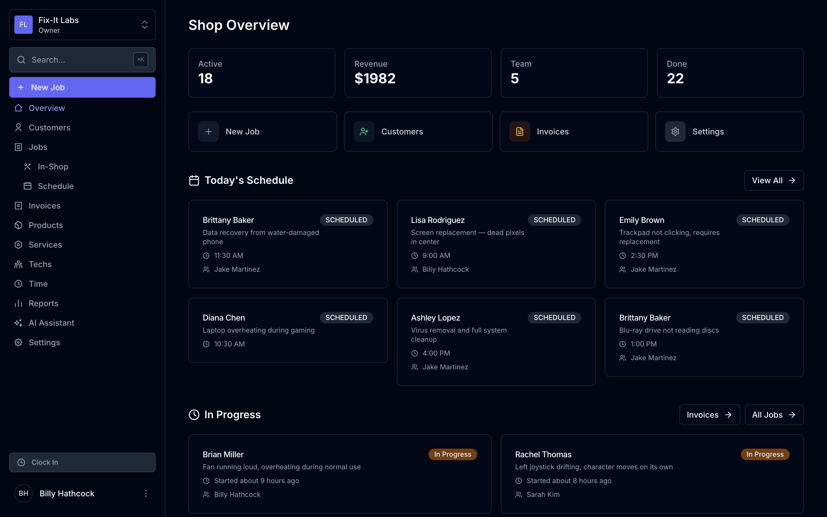Viewport: 827px width, 517px height.
Task: Select Customers in the sidebar navigation
Action: (49, 127)
